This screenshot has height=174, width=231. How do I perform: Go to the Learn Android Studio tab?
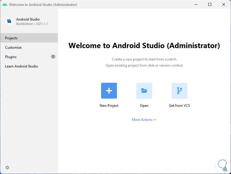29,66
